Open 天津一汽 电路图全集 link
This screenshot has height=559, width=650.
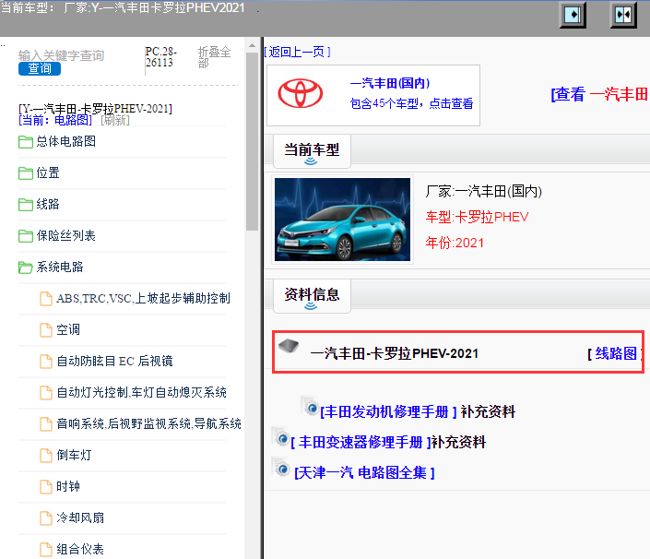[x=364, y=472]
